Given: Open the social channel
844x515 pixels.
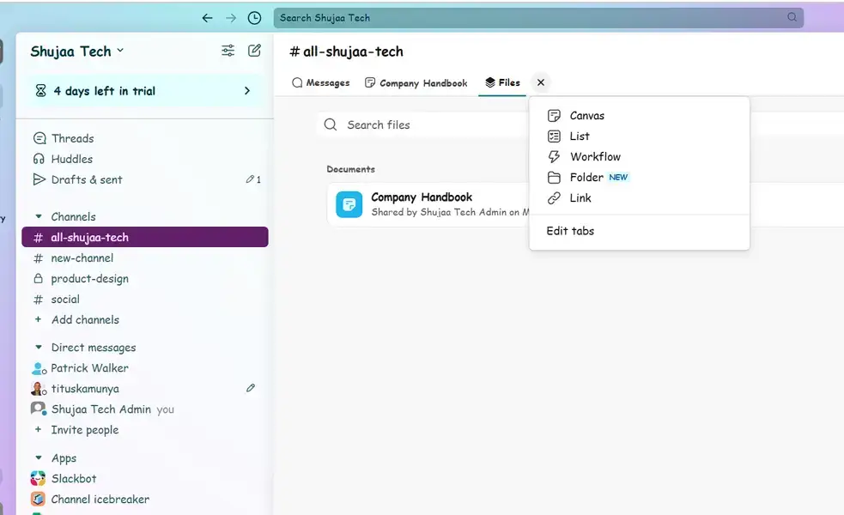Looking at the screenshot, I should pyautogui.click(x=145, y=300).
